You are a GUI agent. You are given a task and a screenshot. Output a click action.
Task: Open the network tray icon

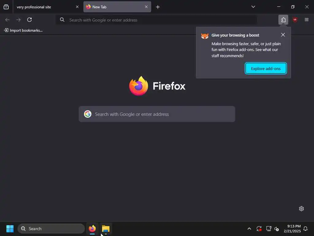pyautogui.click(x=269, y=229)
